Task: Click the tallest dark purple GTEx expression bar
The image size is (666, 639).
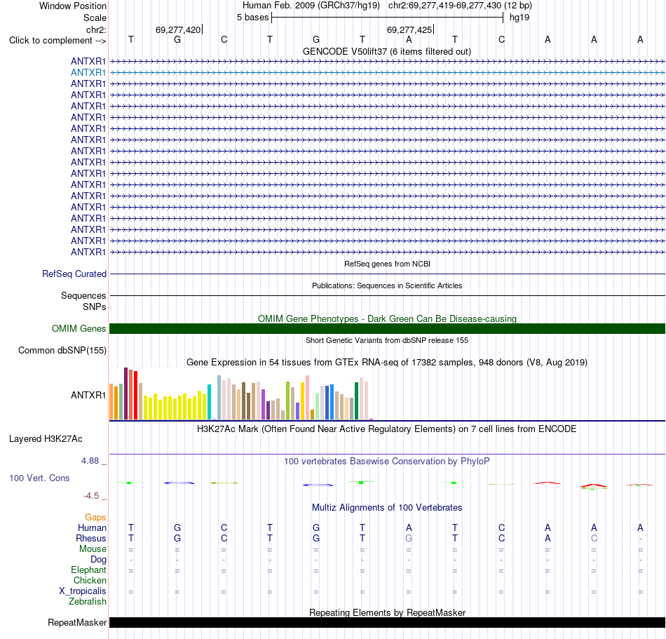Action: click(x=125, y=394)
